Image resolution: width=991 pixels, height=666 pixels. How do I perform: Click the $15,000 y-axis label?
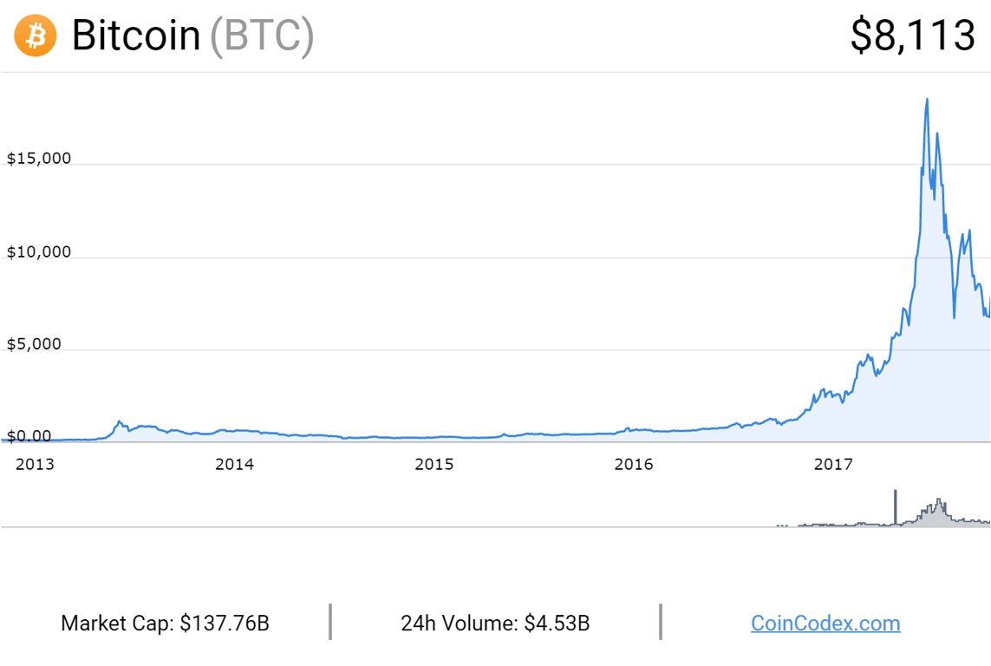tap(39, 159)
